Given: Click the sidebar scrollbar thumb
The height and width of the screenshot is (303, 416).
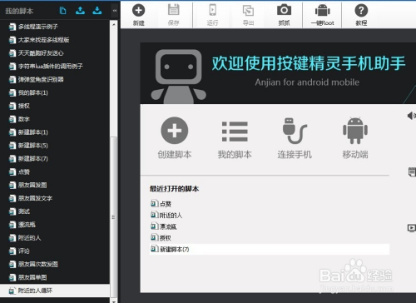Looking at the screenshot, I should pos(114,216).
